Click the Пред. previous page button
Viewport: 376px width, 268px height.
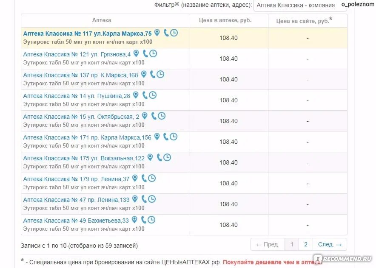point(268,244)
